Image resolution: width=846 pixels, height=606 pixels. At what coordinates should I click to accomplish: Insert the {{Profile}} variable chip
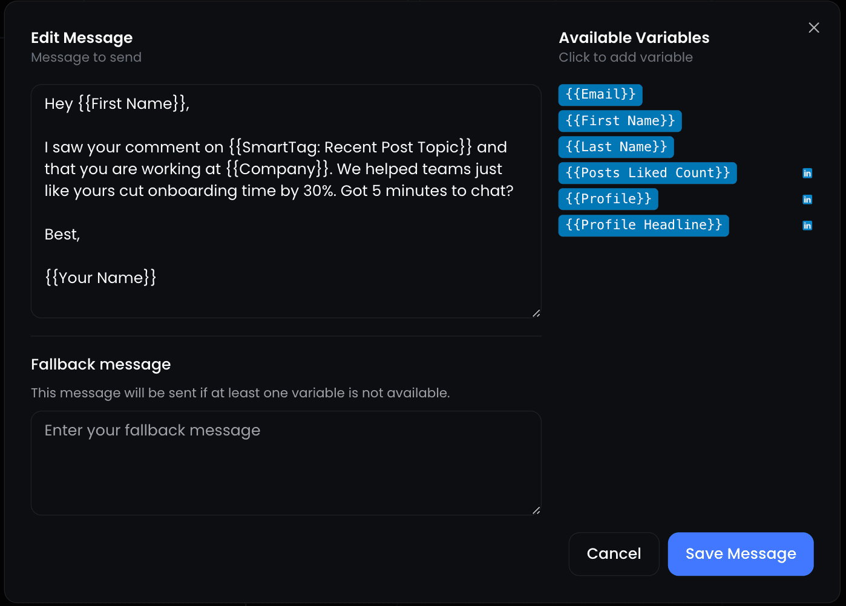click(x=608, y=199)
